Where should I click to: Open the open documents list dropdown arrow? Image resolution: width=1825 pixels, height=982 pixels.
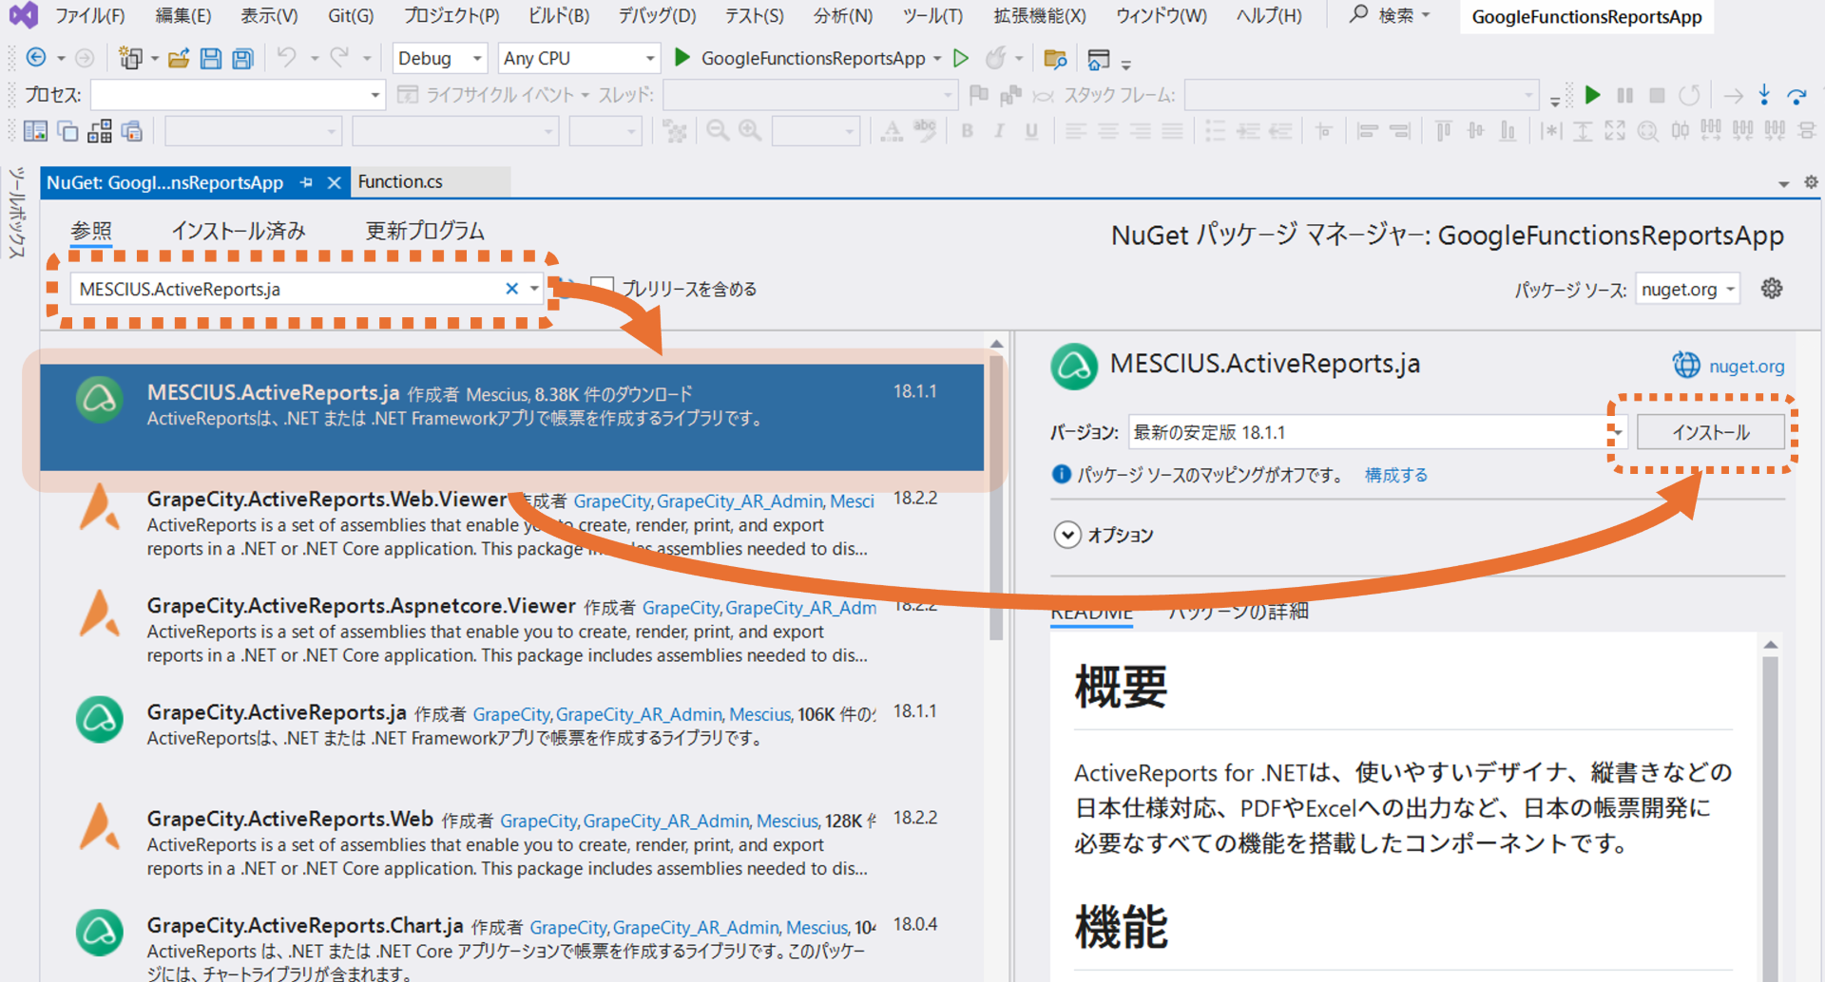(x=1784, y=183)
